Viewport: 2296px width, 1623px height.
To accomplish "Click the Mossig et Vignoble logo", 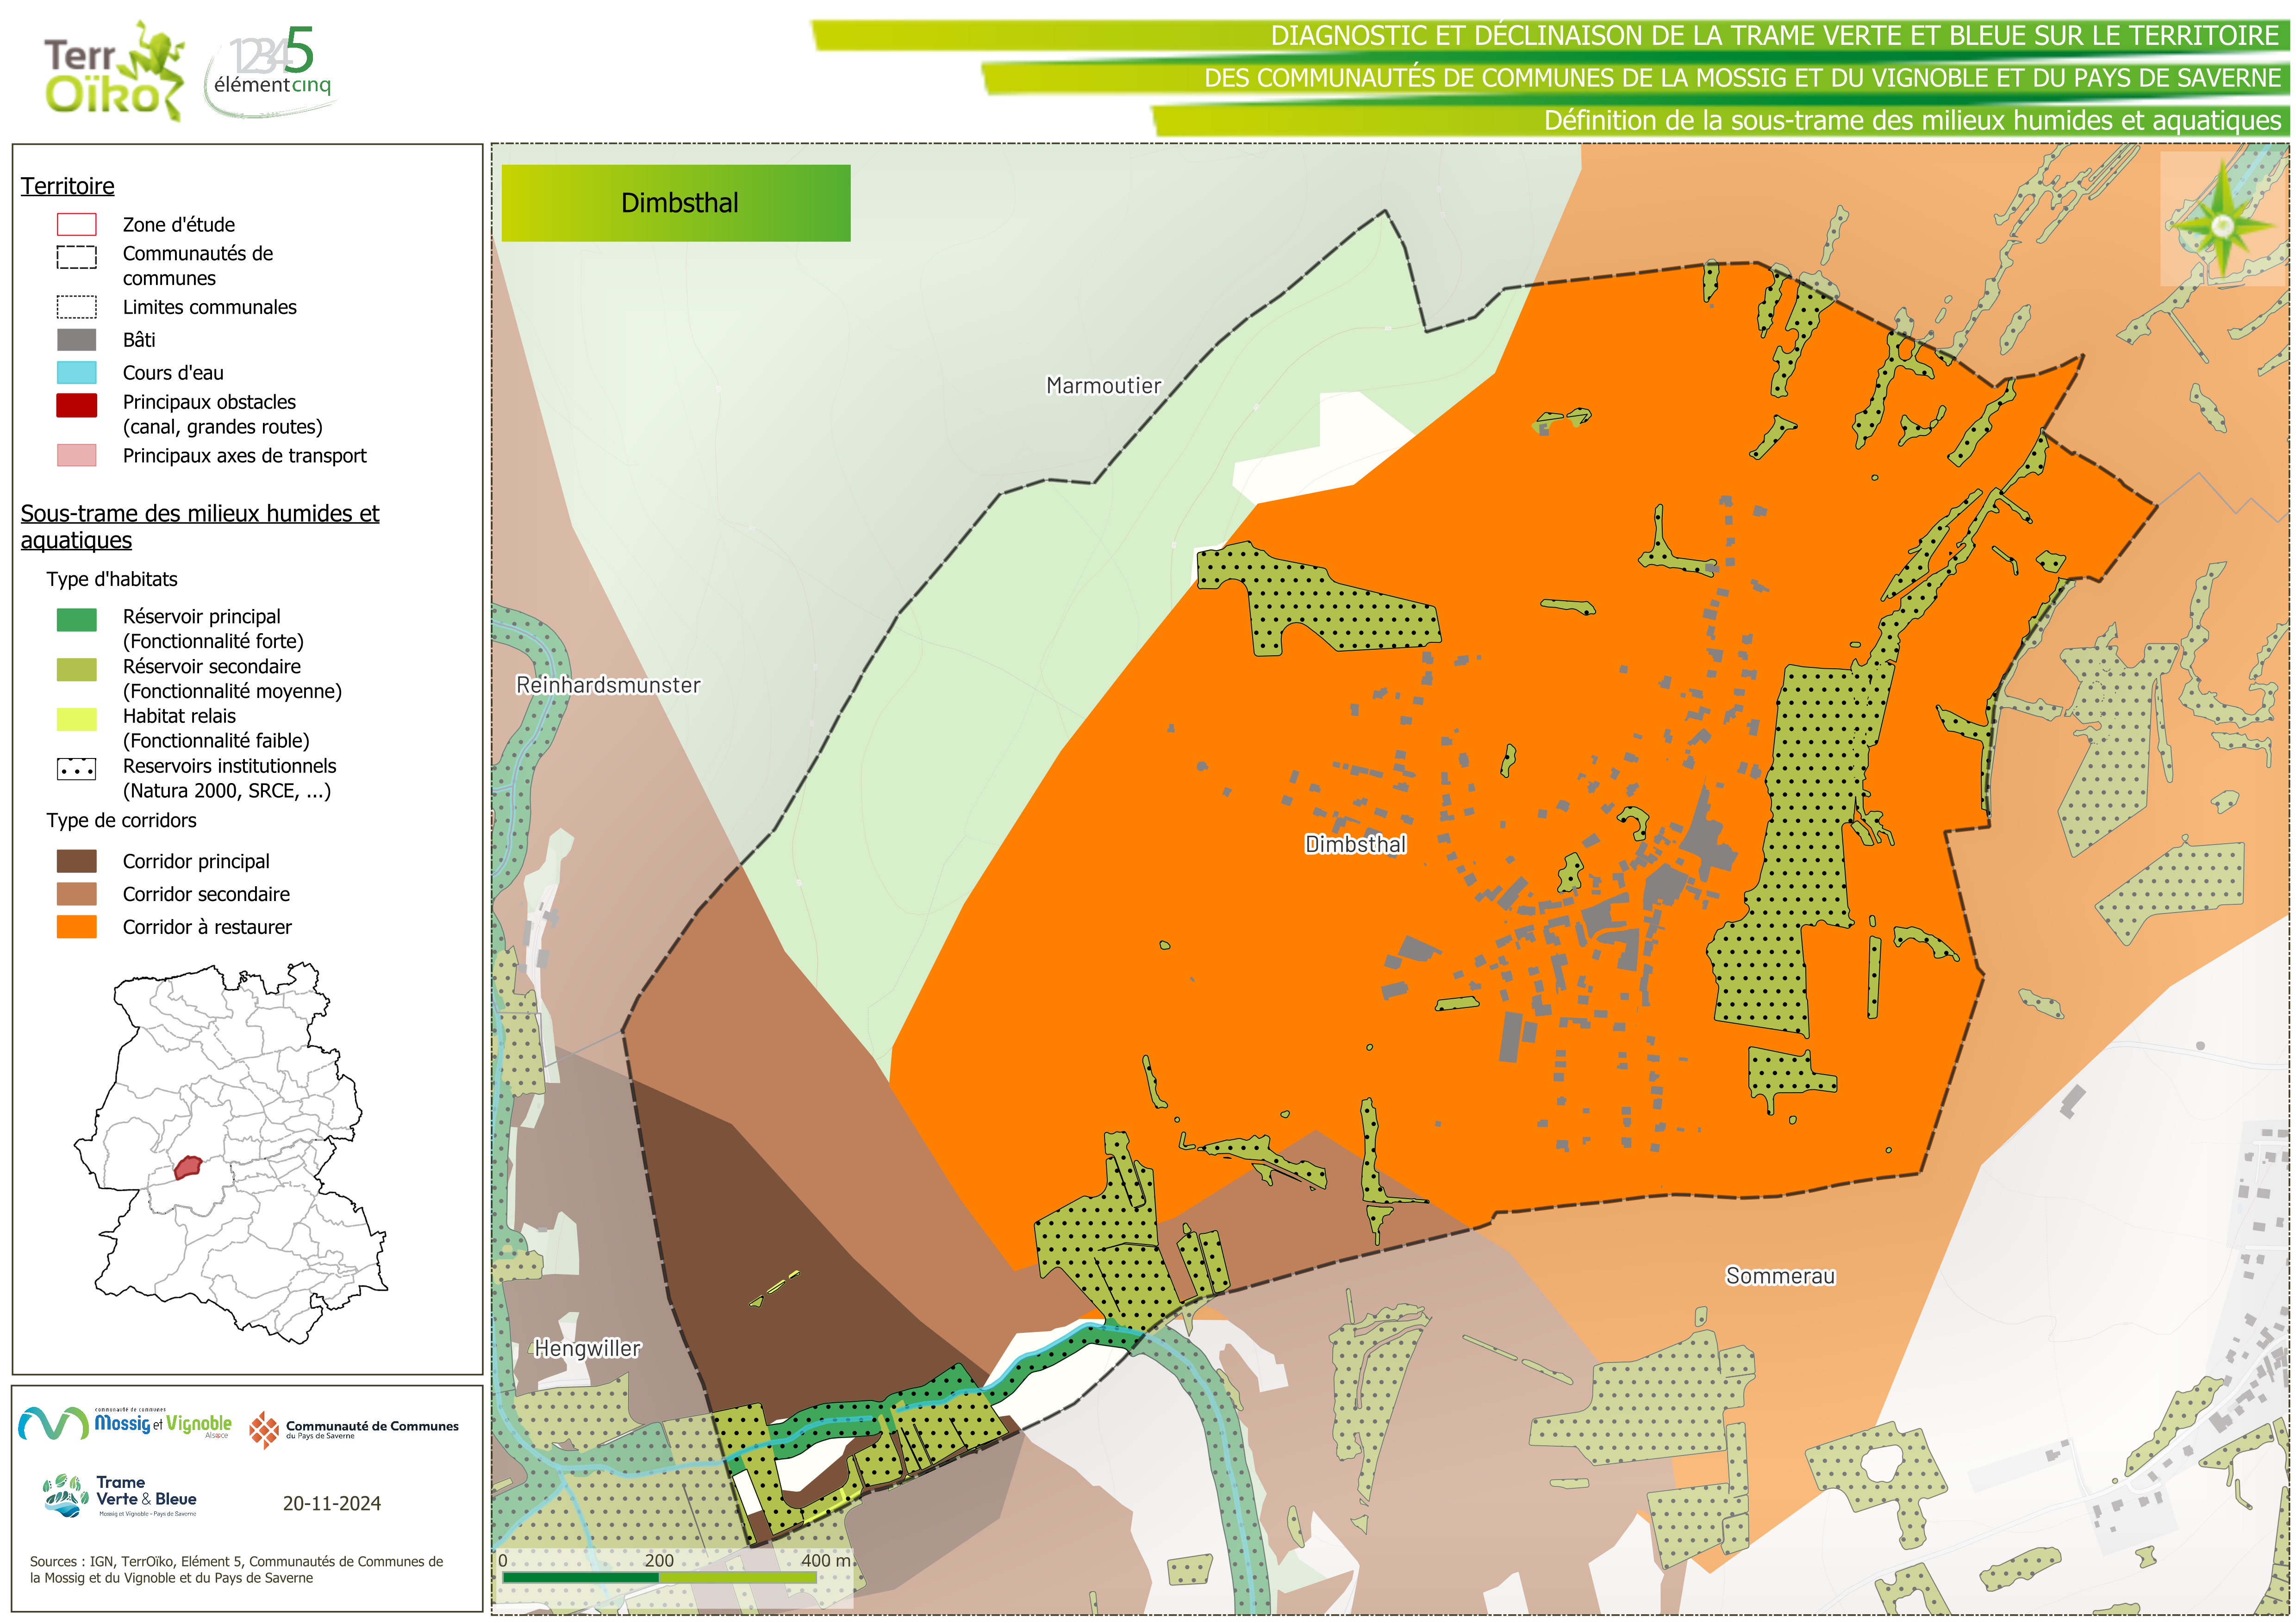I will (126, 1423).
